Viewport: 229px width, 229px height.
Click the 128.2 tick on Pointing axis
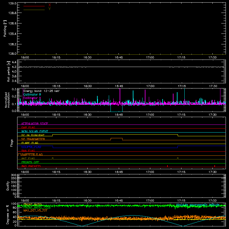(x=12, y=44)
